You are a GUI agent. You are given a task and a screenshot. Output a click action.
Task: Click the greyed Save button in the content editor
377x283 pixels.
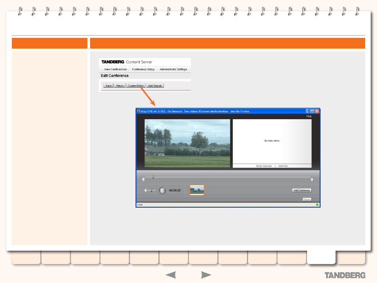(307, 199)
